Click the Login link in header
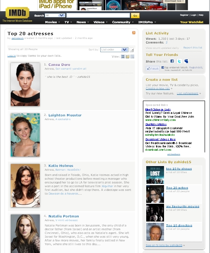 click(193, 15)
